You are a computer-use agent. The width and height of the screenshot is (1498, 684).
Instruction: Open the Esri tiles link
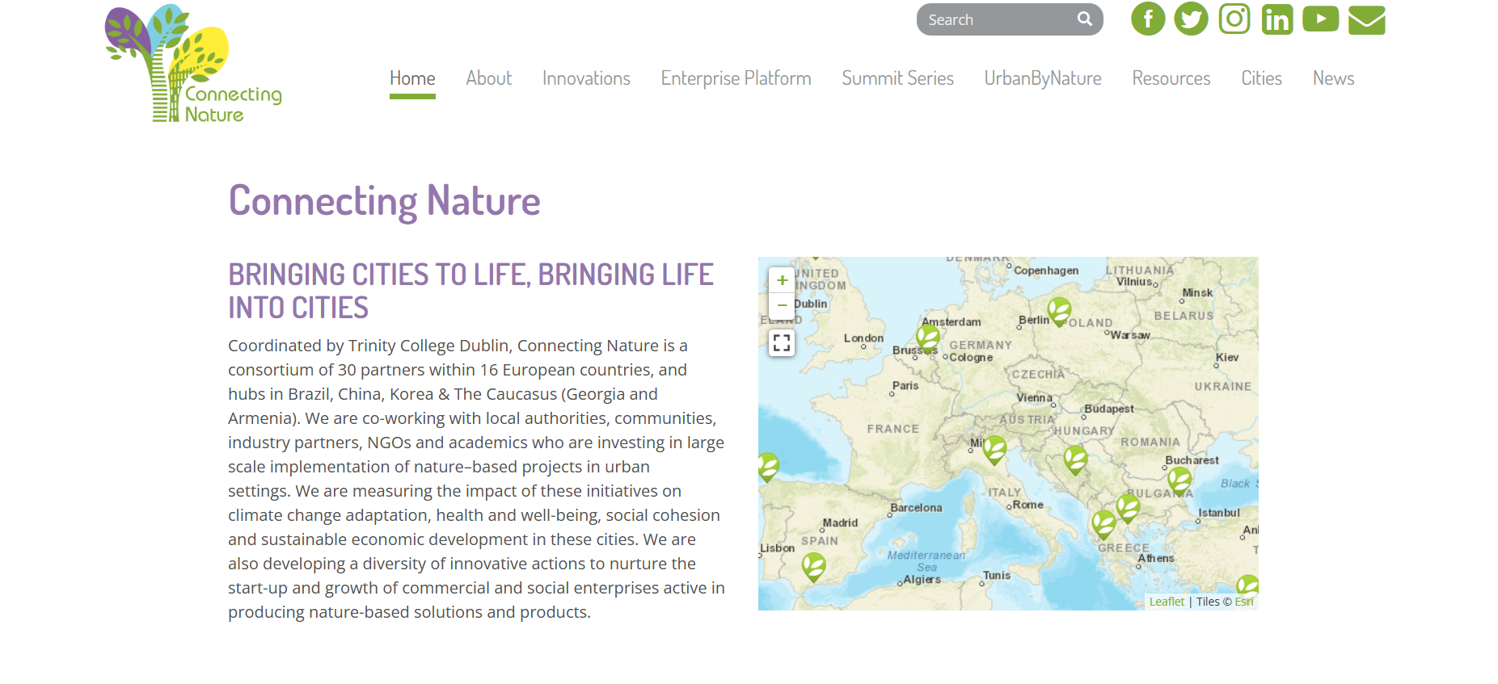1243,602
